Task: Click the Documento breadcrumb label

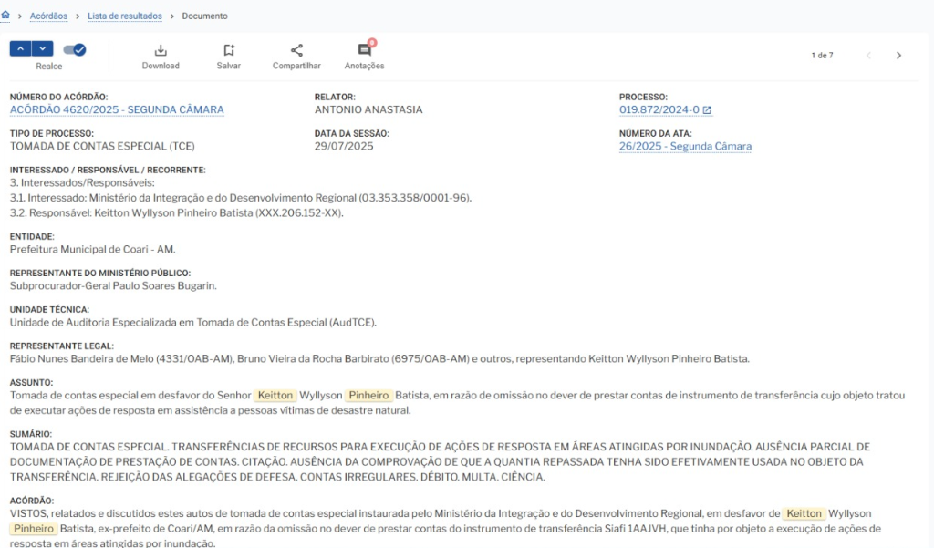Action: coord(205,16)
